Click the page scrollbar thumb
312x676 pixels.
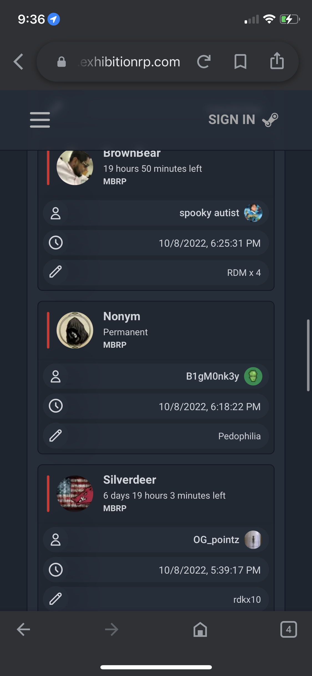point(308,355)
